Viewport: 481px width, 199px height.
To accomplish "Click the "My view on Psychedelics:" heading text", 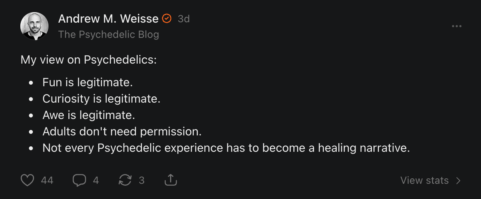I will point(88,60).
